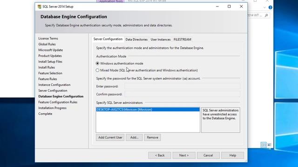Click Server Configuration in the left step list
Viewport: 298px width, 167px height.
[53, 90]
